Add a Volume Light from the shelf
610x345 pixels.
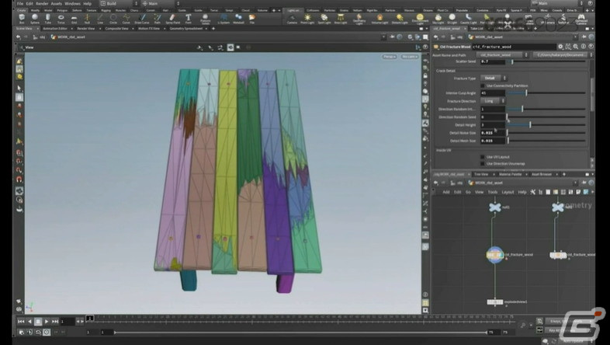tap(380, 19)
